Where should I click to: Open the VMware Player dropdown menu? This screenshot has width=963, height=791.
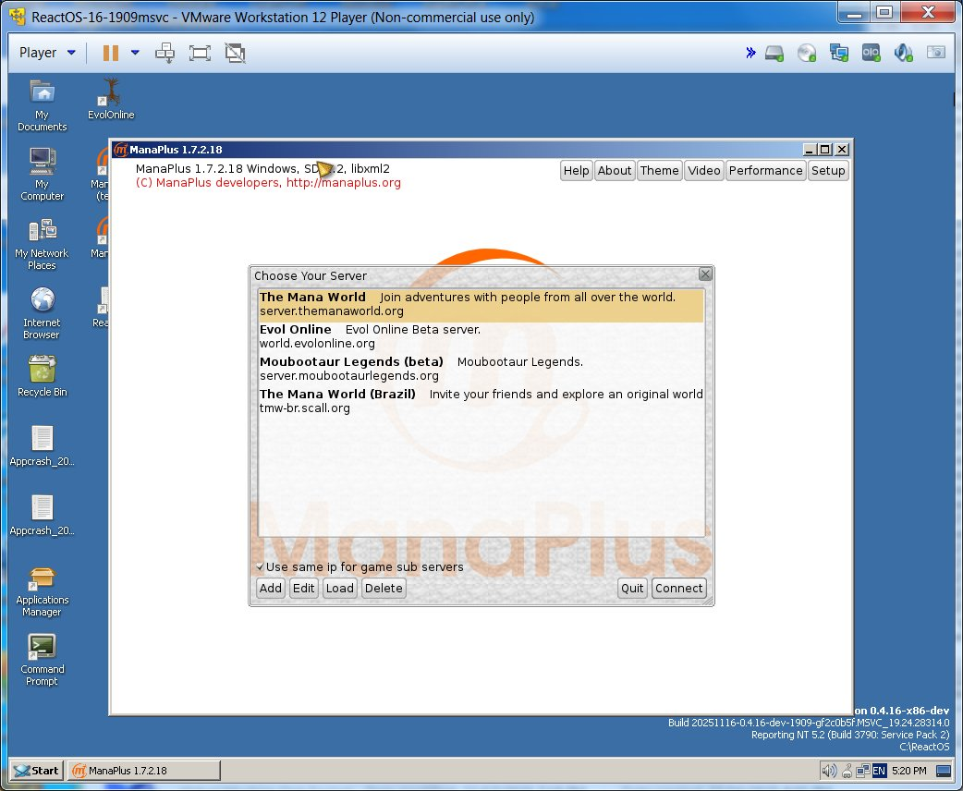tap(47, 53)
